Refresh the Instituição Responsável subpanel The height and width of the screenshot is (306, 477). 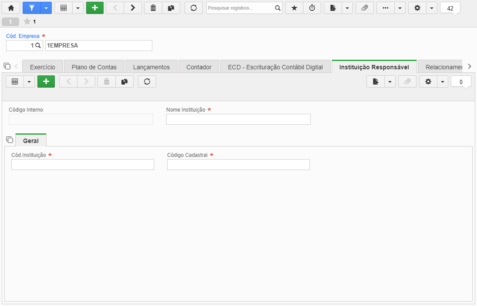(x=147, y=82)
